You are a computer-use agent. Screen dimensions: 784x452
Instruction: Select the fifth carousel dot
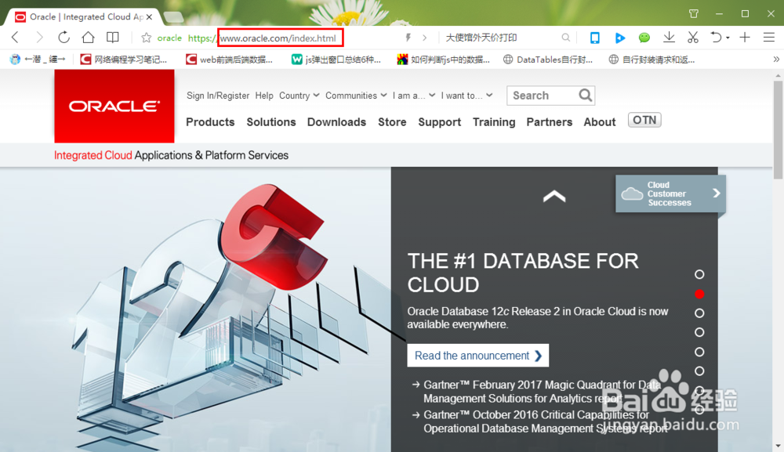tap(699, 352)
